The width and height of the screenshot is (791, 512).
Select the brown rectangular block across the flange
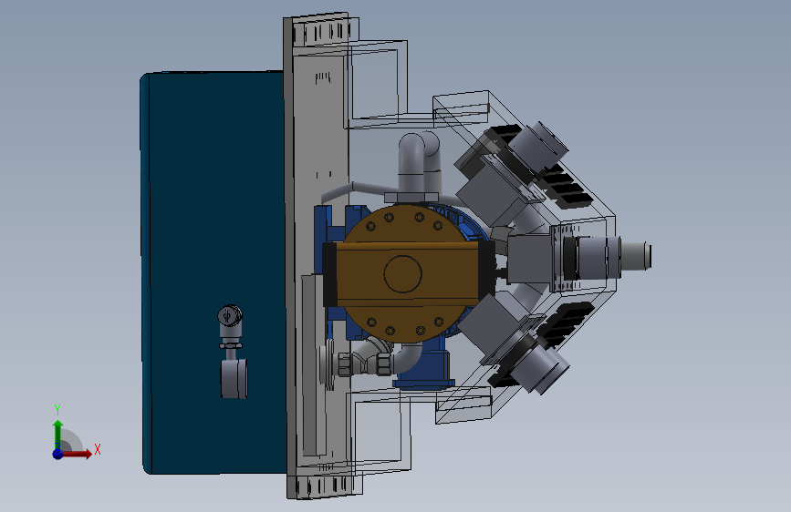[x=407, y=273]
